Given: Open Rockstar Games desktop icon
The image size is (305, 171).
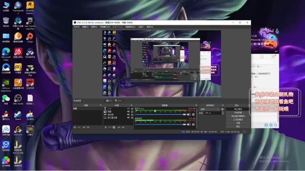Looking at the screenshot, I should [x=30, y=8].
